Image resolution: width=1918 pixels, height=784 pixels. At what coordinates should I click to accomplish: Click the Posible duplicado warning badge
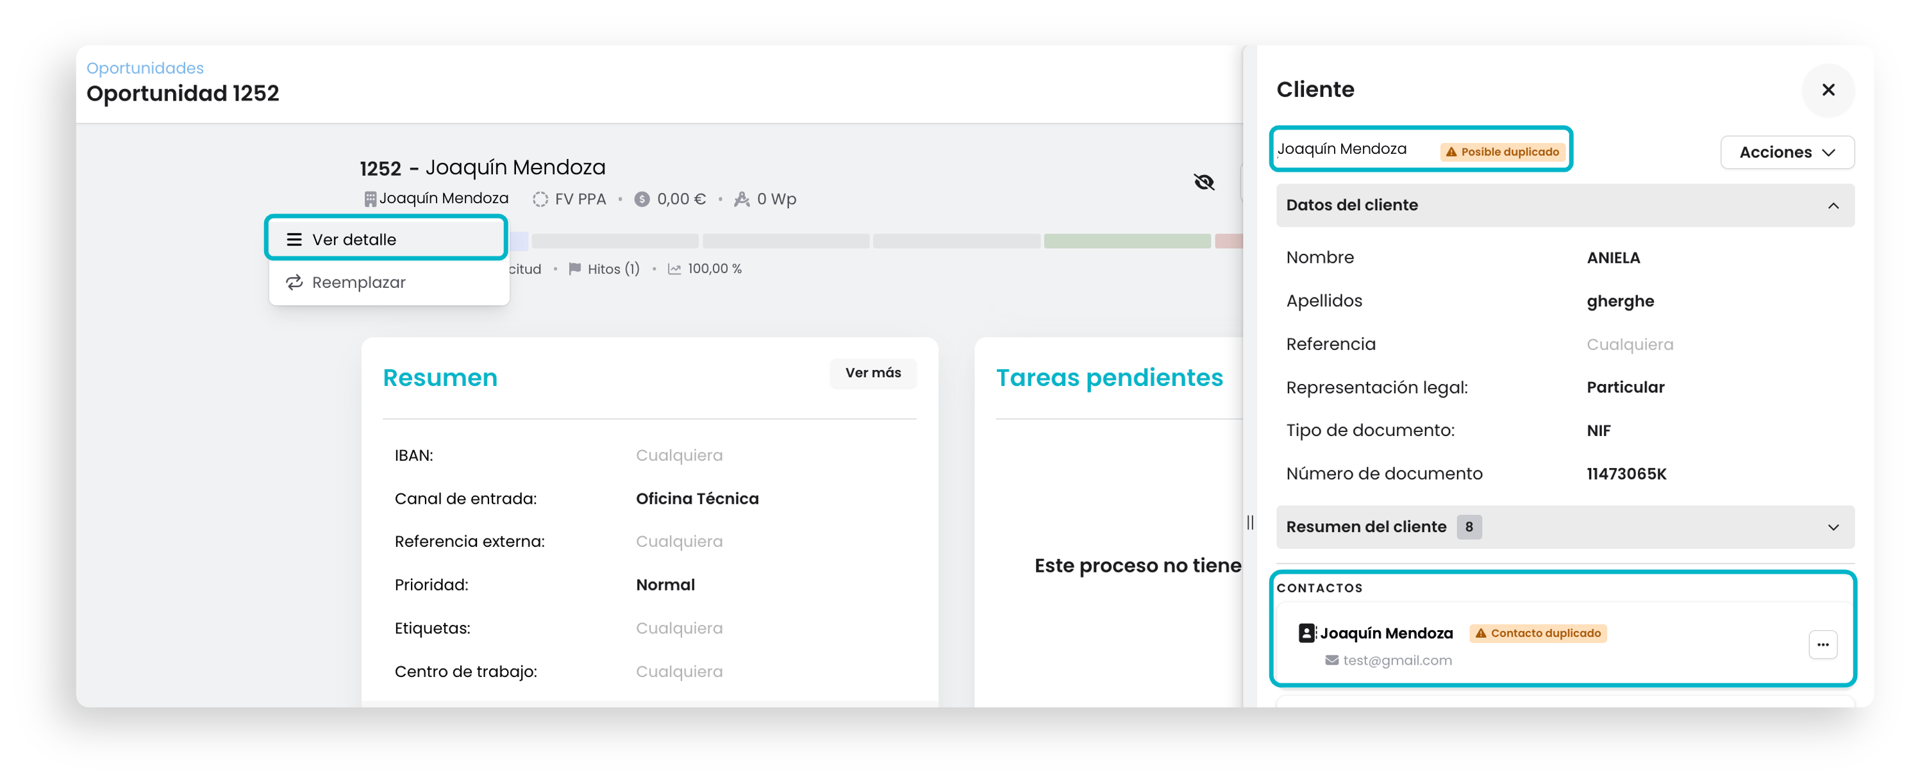[1502, 152]
